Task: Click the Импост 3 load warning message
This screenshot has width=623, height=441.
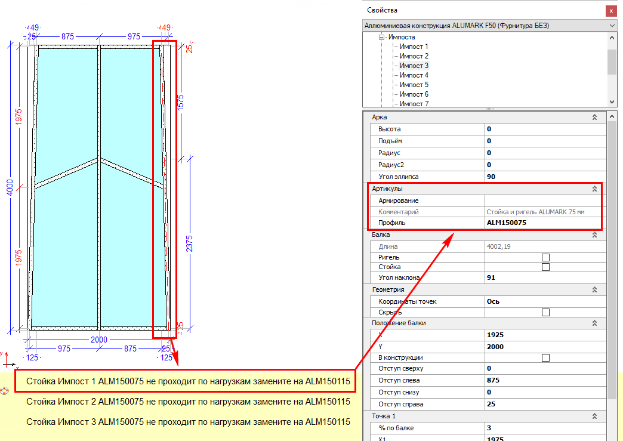Action: coord(188,422)
